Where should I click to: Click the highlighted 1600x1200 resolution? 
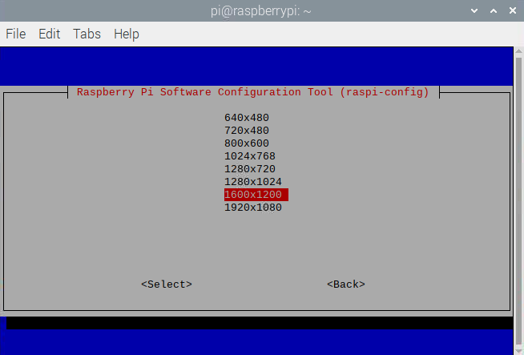point(256,195)
